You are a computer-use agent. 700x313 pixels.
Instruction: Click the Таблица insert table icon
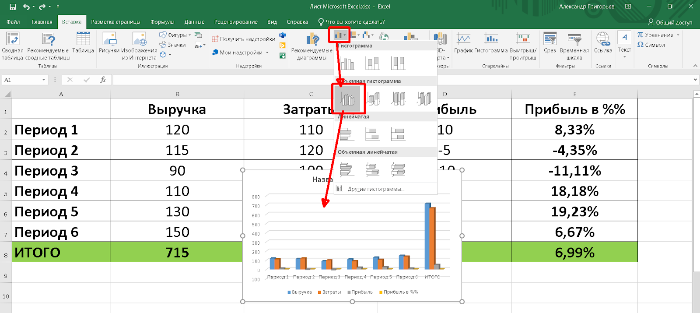83,43
